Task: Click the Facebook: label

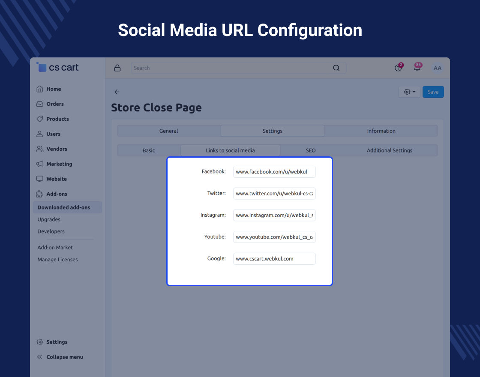Action: 214,171
